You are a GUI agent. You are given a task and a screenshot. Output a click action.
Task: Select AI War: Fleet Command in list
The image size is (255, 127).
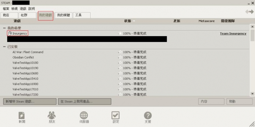[x=28, y=52]
